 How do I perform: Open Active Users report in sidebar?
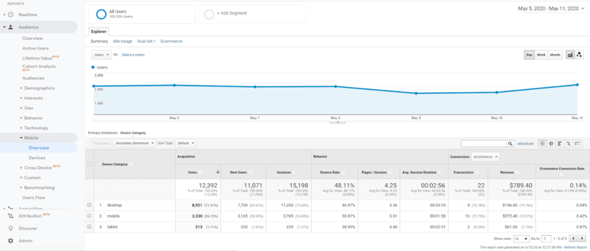point(35,48)
